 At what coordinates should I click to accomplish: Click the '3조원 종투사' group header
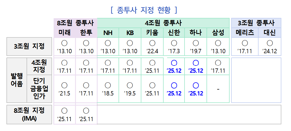(x=256, y=23)
